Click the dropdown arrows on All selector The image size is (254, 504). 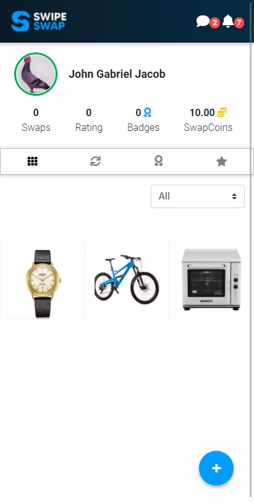click(234, 196)
